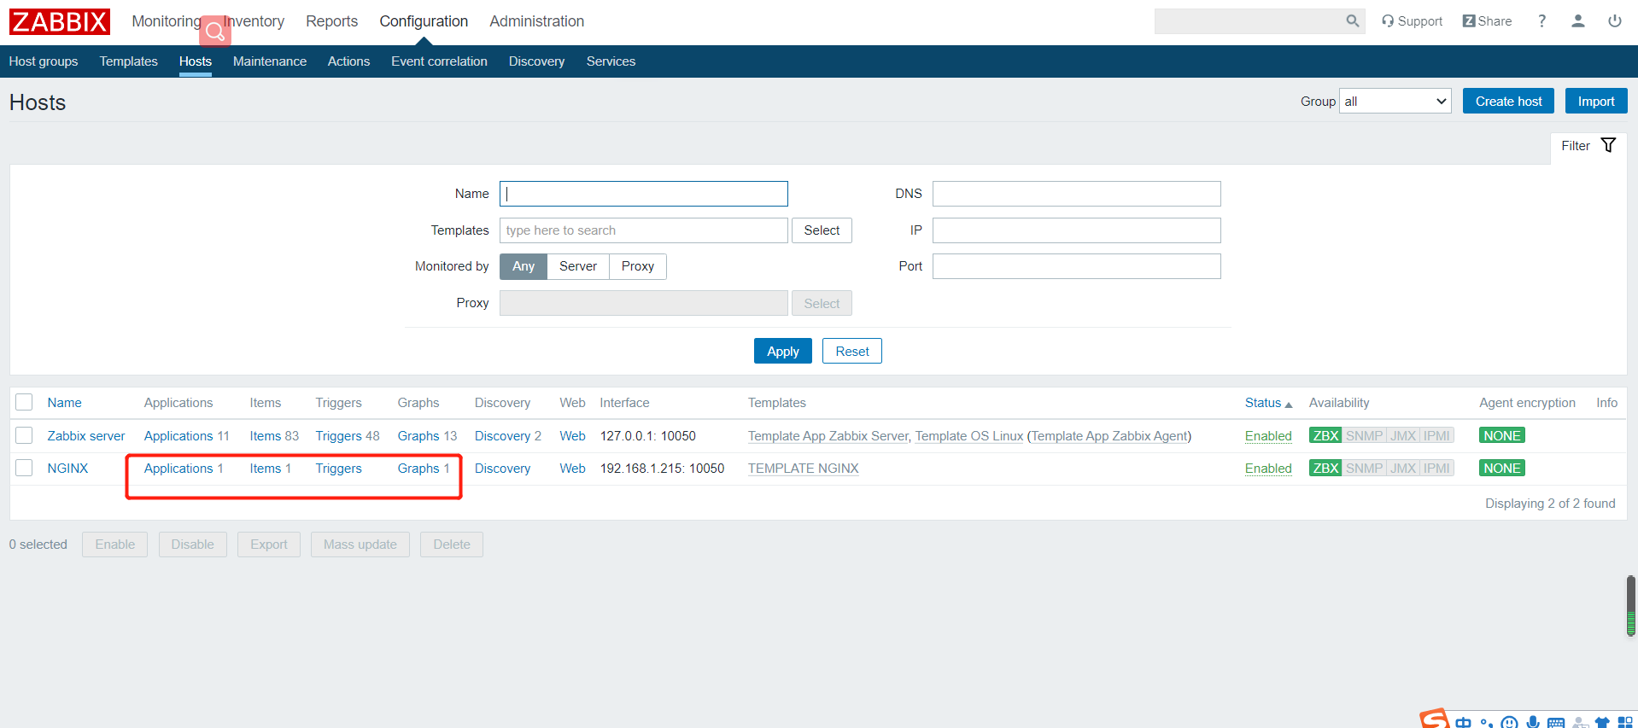Sort the host list by Status column

[x=1268, y=403]
